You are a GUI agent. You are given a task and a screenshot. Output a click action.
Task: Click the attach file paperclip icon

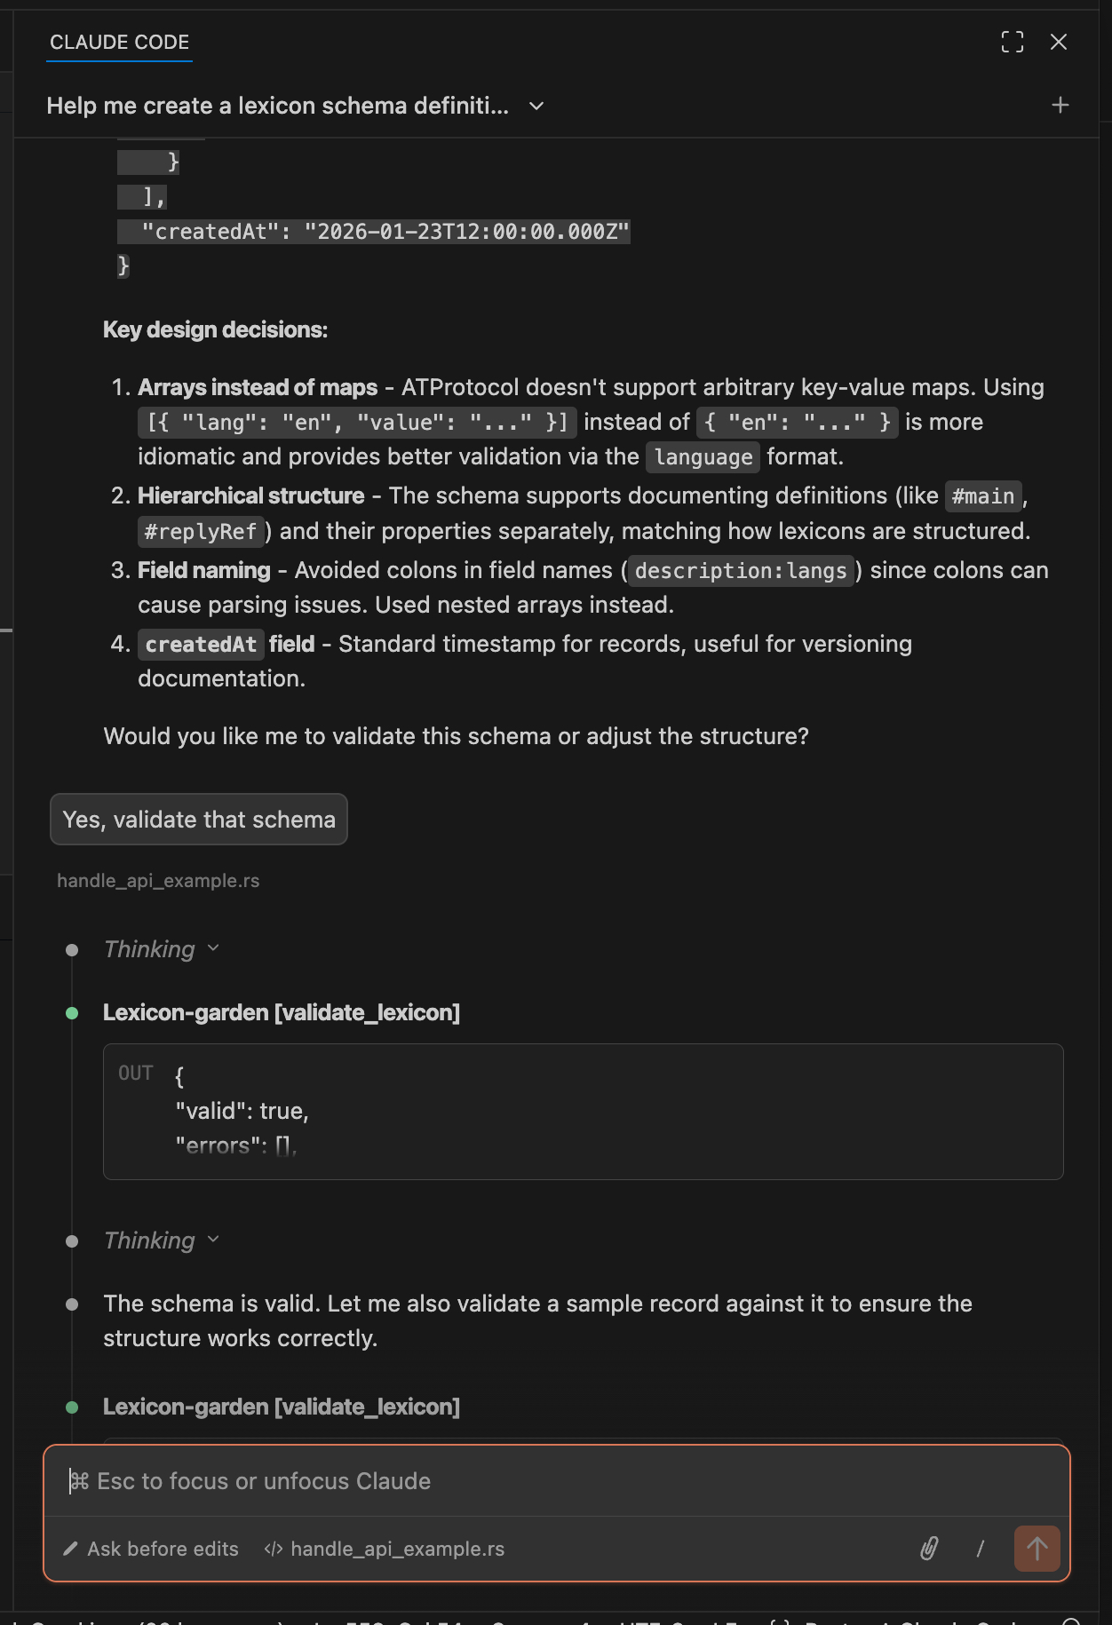click(x=929, y=1549)
